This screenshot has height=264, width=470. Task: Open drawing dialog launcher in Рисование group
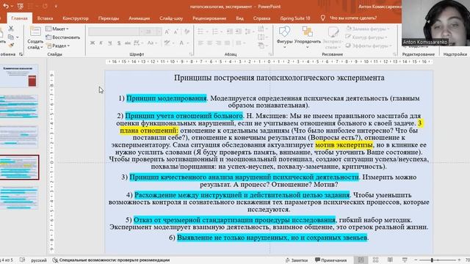coord(395,54)
